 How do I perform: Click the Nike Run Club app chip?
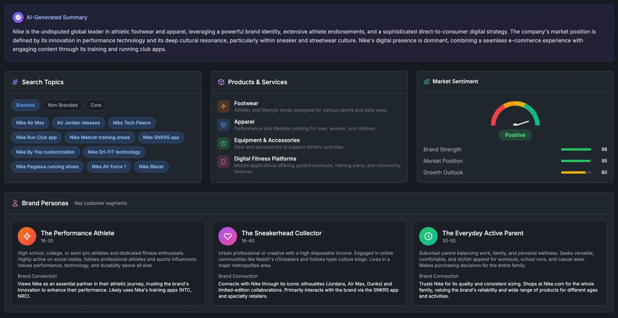36,138
